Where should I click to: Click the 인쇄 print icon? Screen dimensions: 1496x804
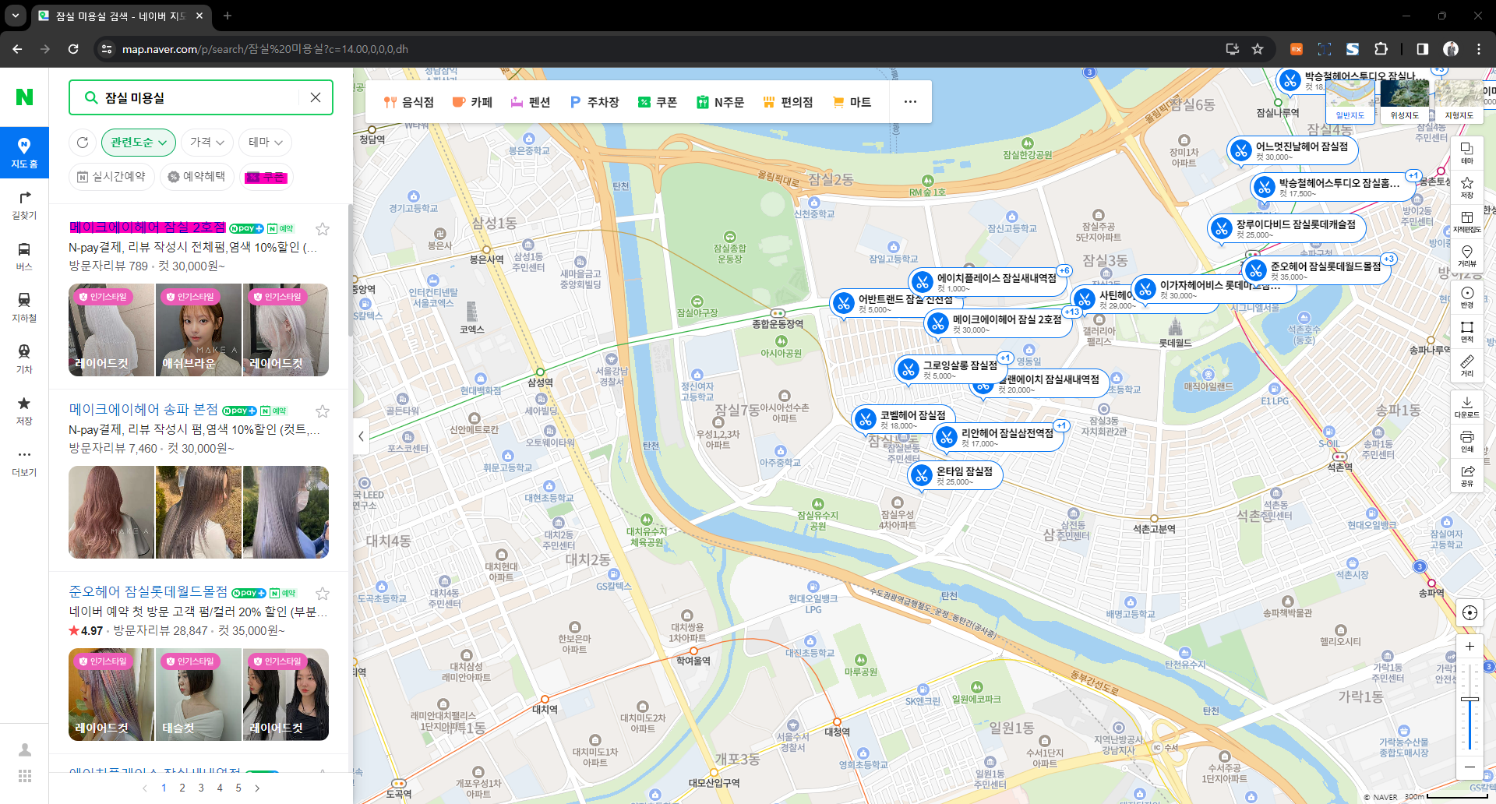click(1467, 441)
